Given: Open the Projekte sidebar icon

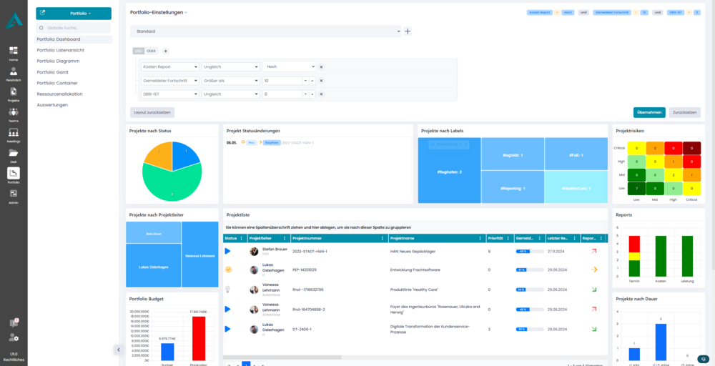Looking at the screenshot, I should [14, 93].
